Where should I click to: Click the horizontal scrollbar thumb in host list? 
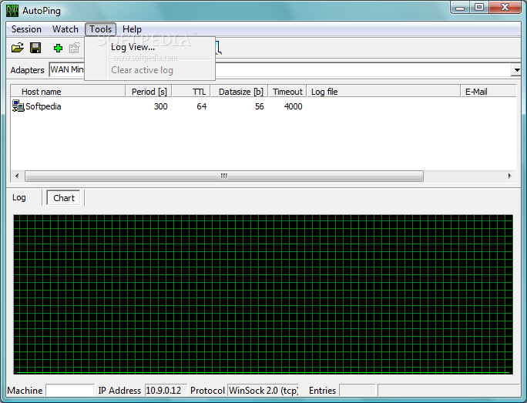click(224, 176)
